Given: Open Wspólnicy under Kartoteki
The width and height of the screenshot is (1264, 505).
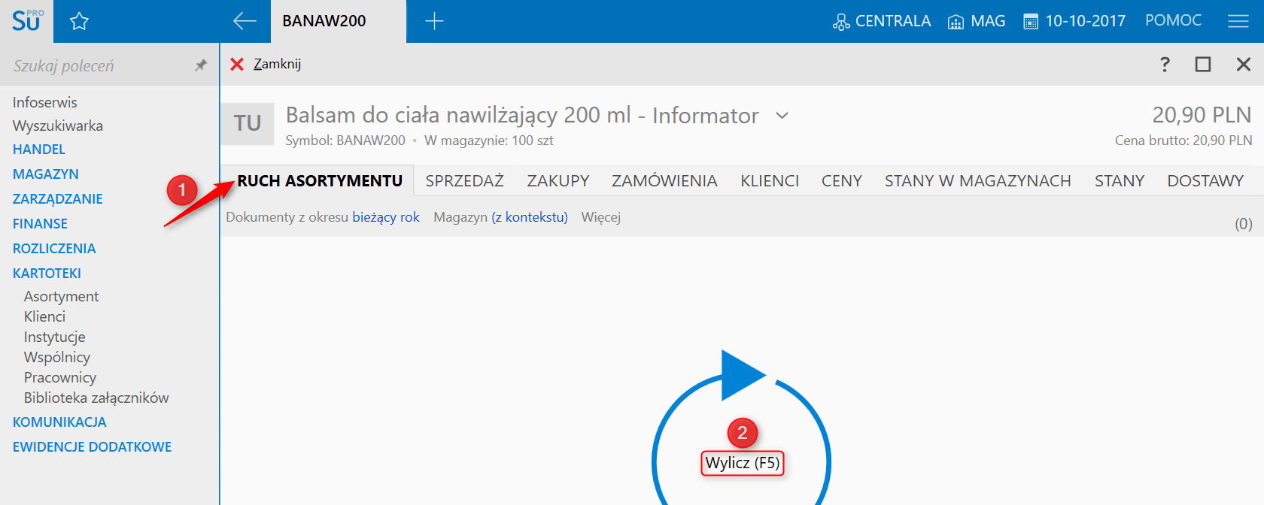Looking at the screenshot, I should pos(56,358).
